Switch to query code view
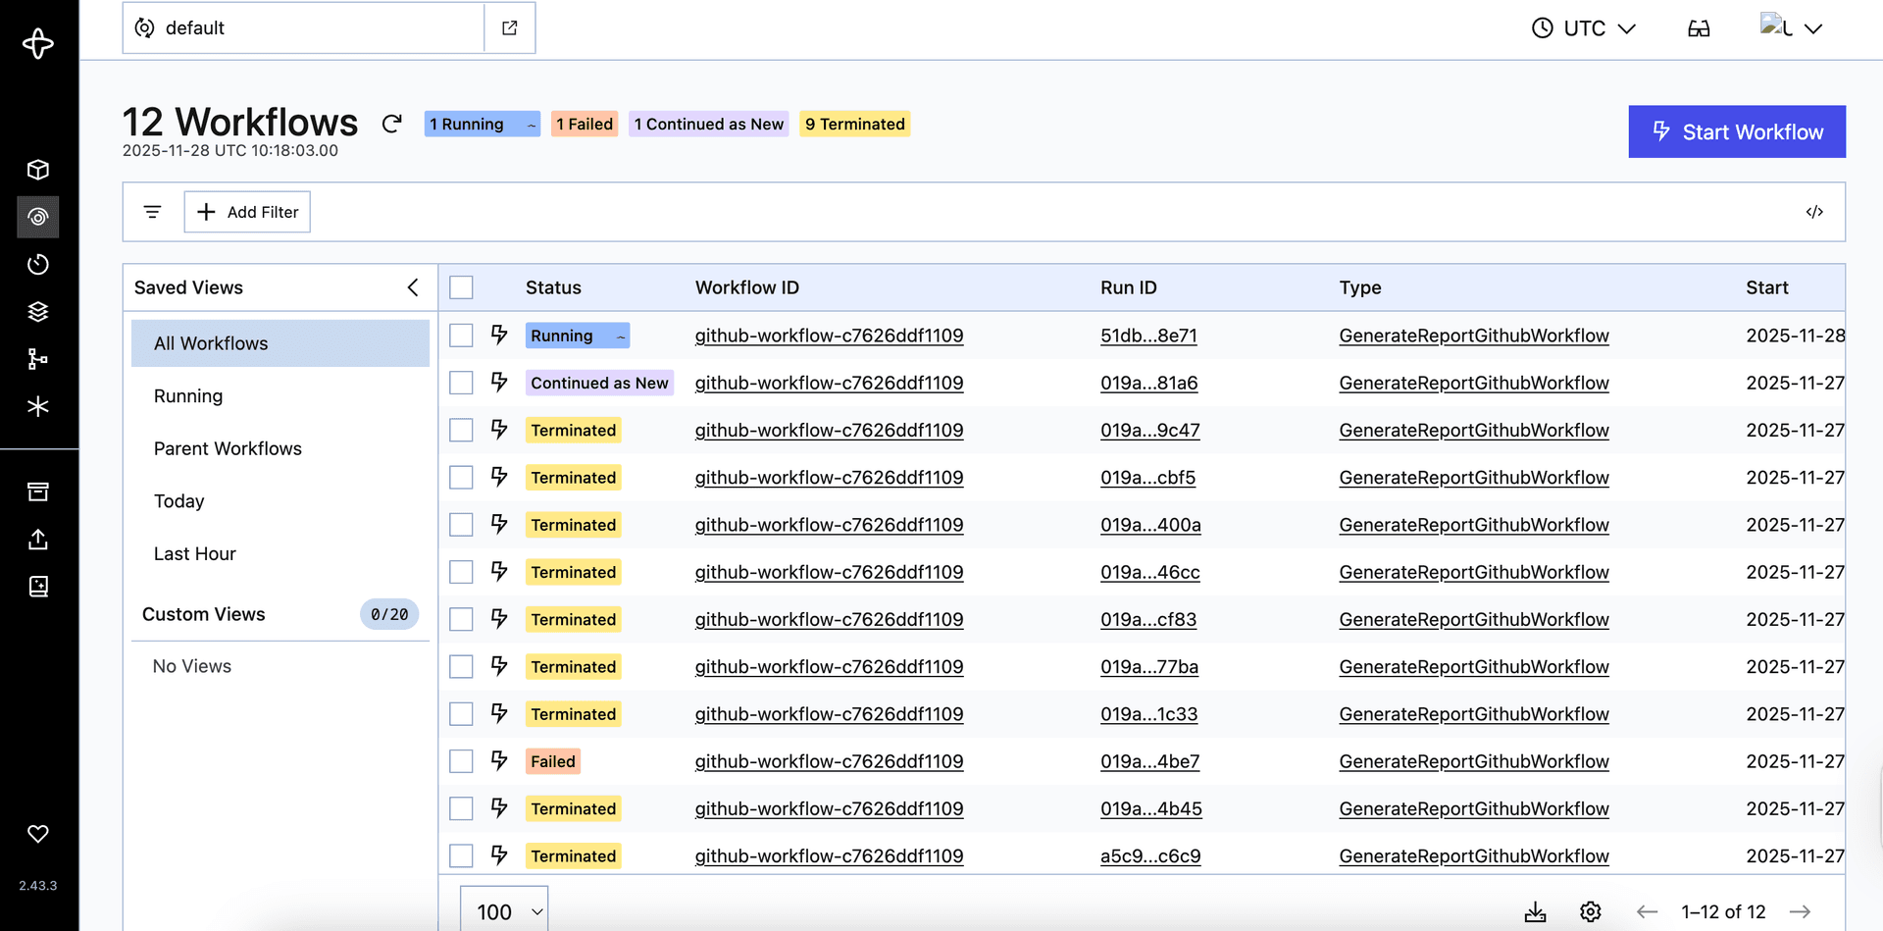Viewport: 1883px width, 931px height. coord(1815,211)
